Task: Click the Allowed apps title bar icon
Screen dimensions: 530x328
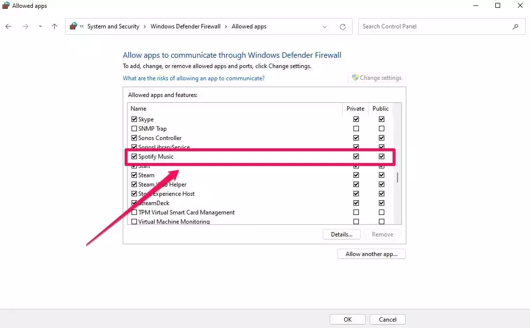Action: pyautogui.click(x=6, y=6)
